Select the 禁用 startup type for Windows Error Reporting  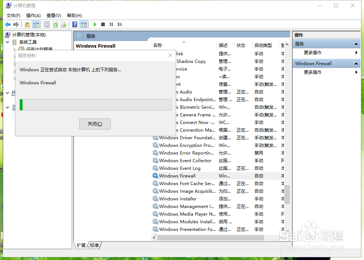(258, 153)
